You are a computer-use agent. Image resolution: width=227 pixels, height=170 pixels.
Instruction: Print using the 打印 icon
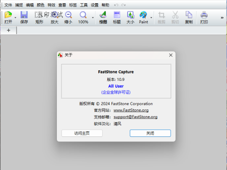204,17
